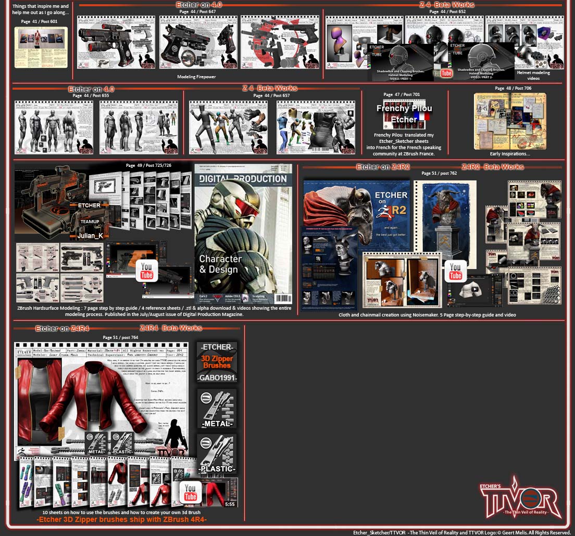The height and width of the screenshot is (536, 575).
Task: Click the 'Etcher on Z4R2' heading
Action: click(x=383, y=167)
